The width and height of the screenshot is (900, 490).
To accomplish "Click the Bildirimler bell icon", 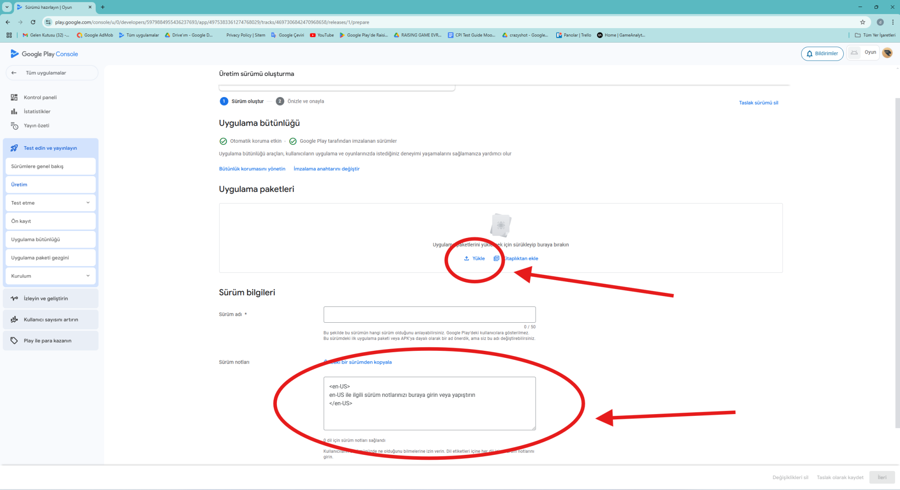I will pos(809,54).
